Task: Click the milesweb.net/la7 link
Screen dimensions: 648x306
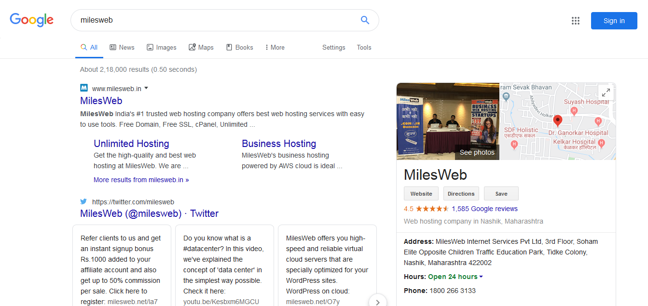Action: coord(133,302)
